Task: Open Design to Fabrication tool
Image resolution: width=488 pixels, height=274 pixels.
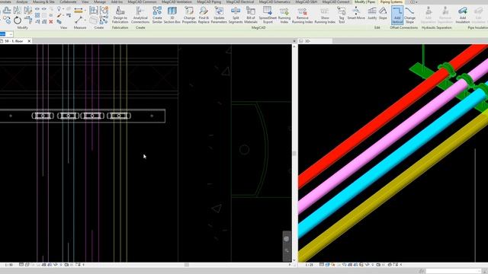Action: (x=120, y=15)
